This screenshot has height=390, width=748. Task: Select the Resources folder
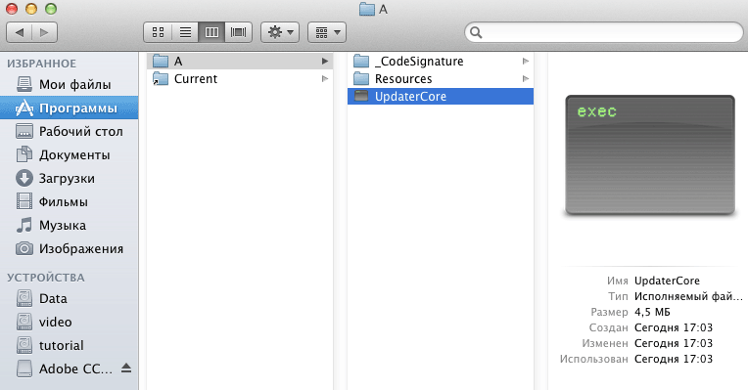(441, 78)
